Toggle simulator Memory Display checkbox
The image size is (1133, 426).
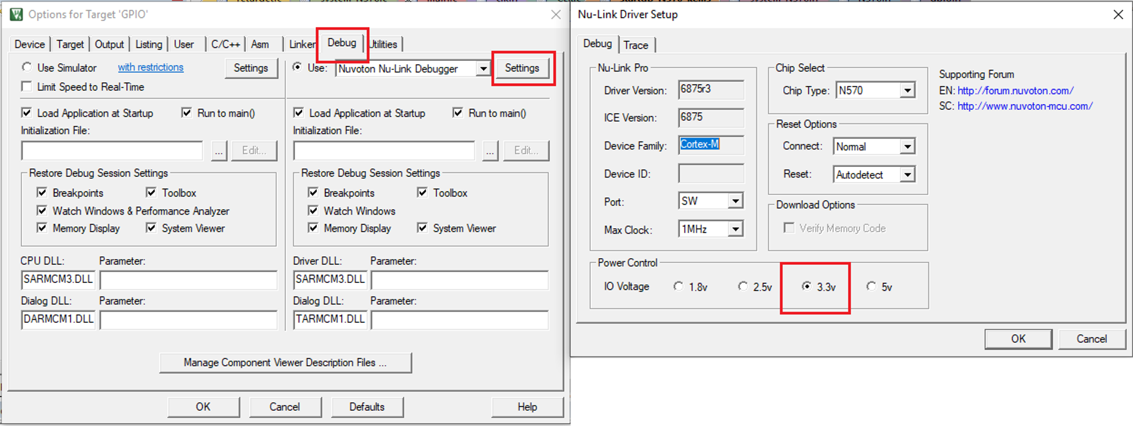point(42,228)
